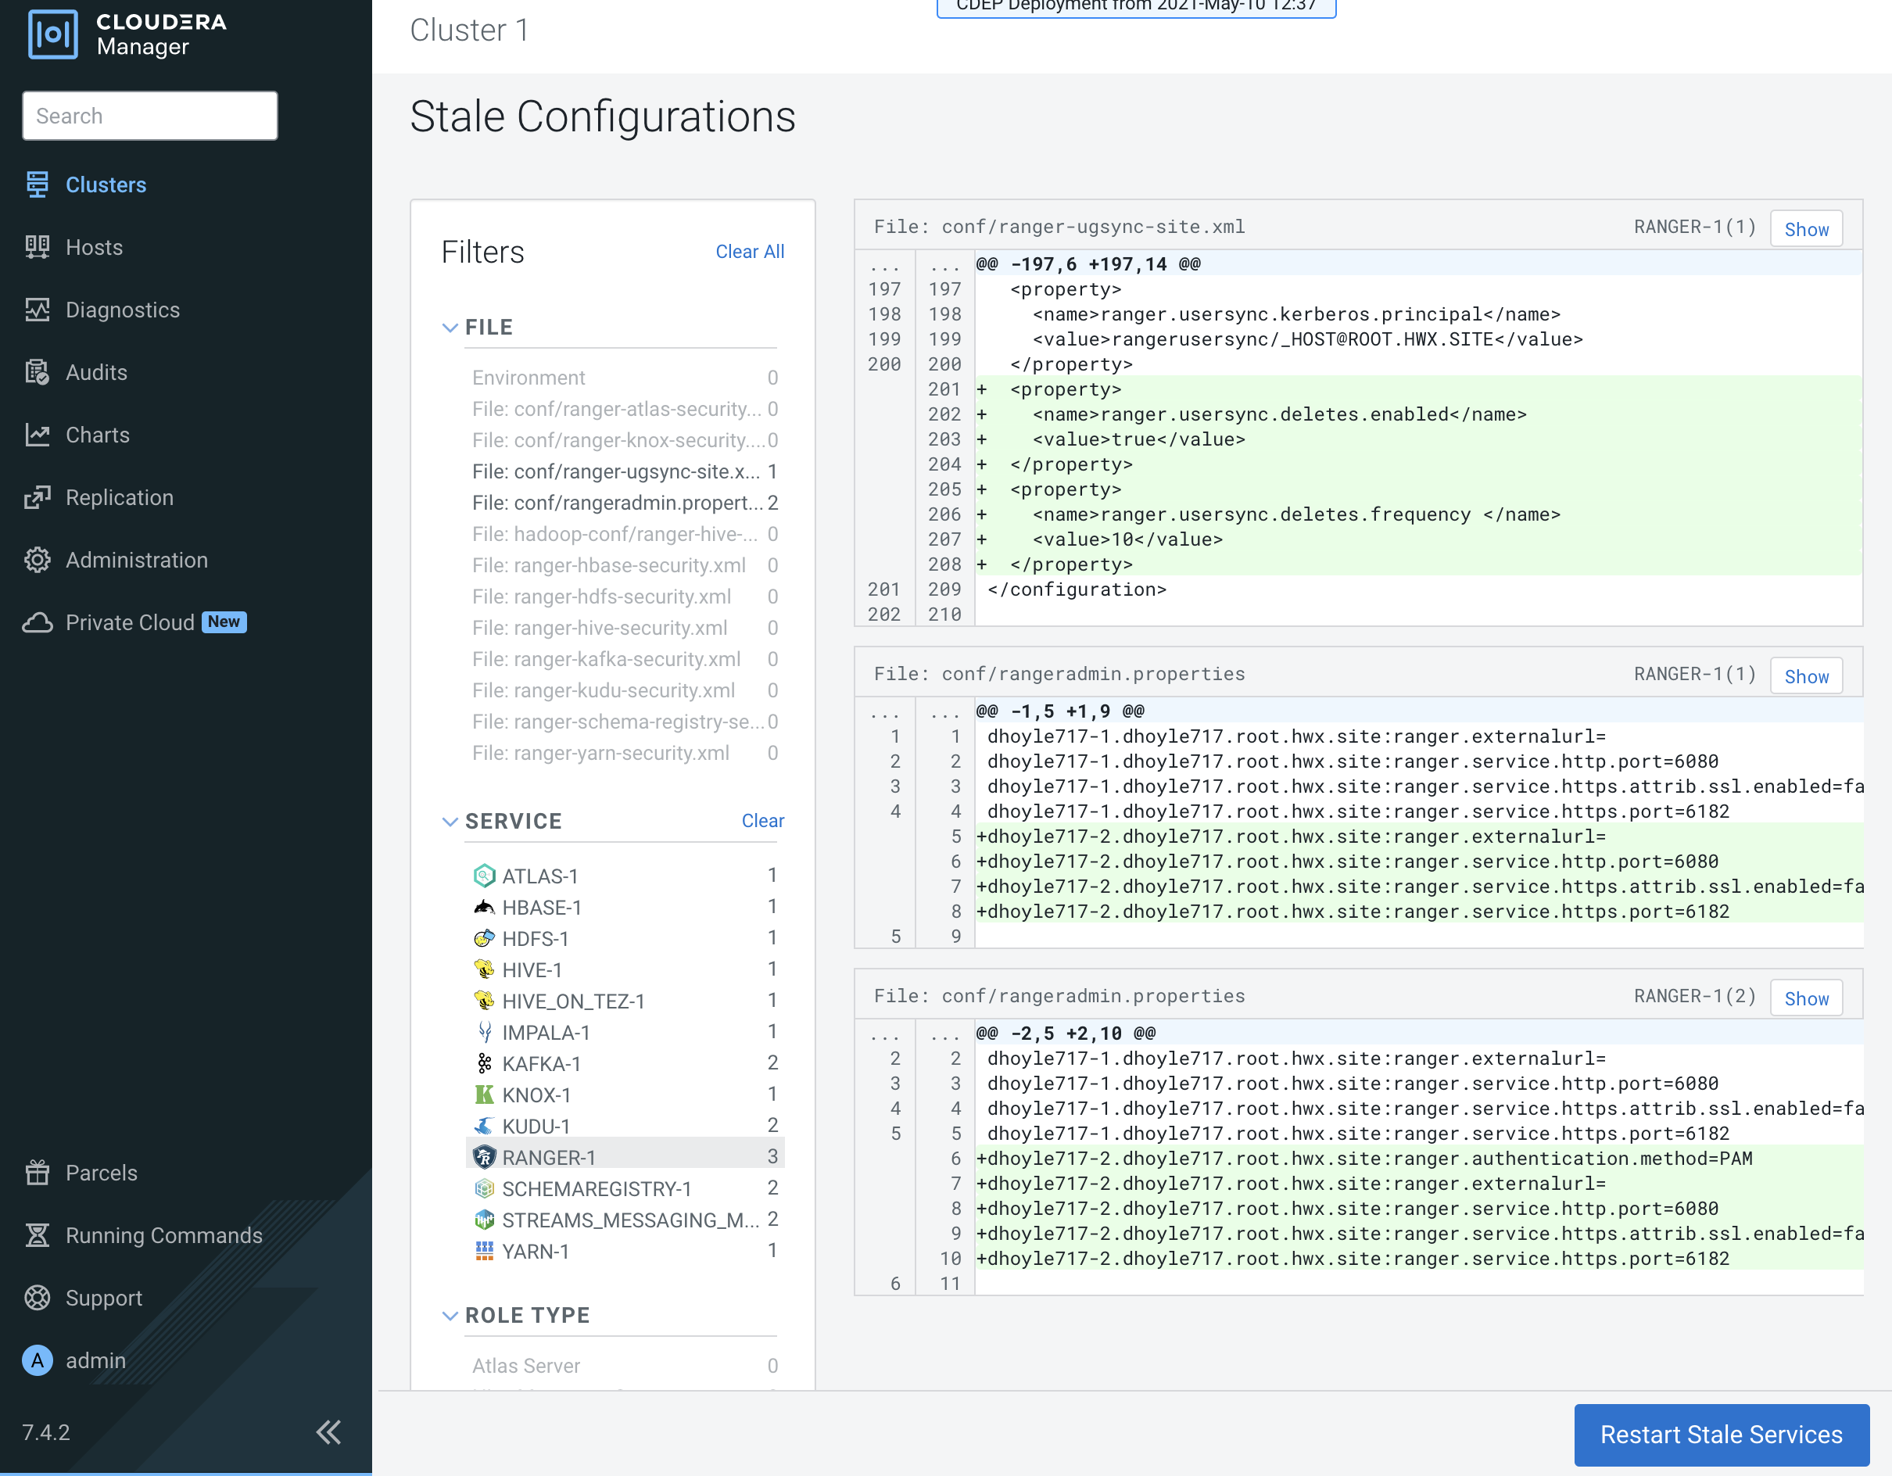Viewport: 1892px width, 1476px height.
Task: Select the KAFKA-1 service filter
Action: [540, 1064]
